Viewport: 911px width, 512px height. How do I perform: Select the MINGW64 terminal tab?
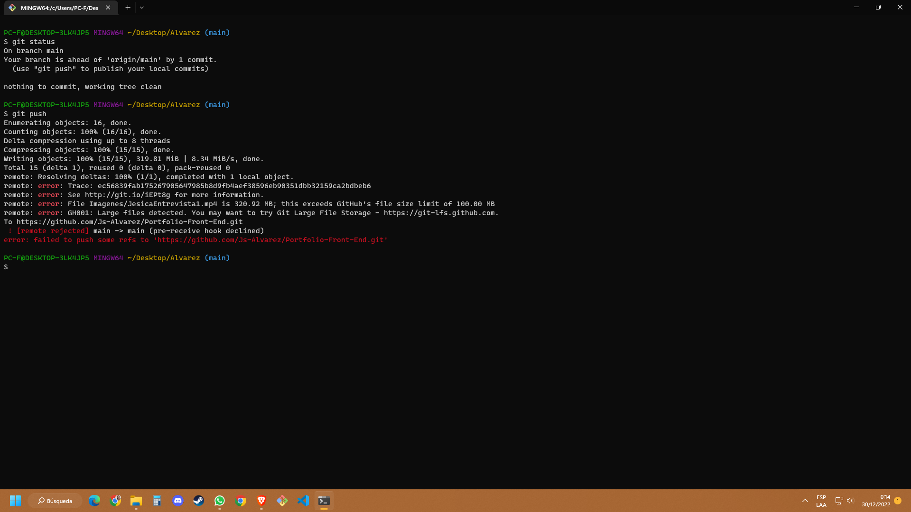click(x=60, y=8)
